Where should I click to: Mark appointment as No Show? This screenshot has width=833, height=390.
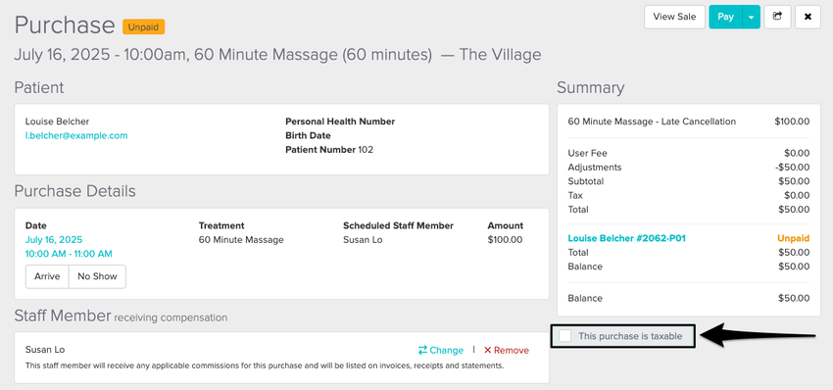pos(97,276)
